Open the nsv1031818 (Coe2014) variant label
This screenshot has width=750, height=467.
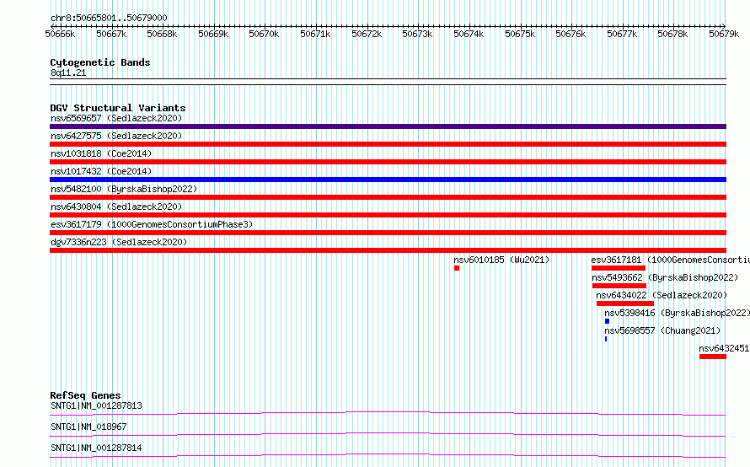click(101, 153)
